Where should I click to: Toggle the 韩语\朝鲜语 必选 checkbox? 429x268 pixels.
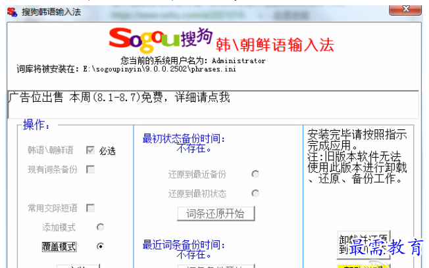click(x=90, y=150)
